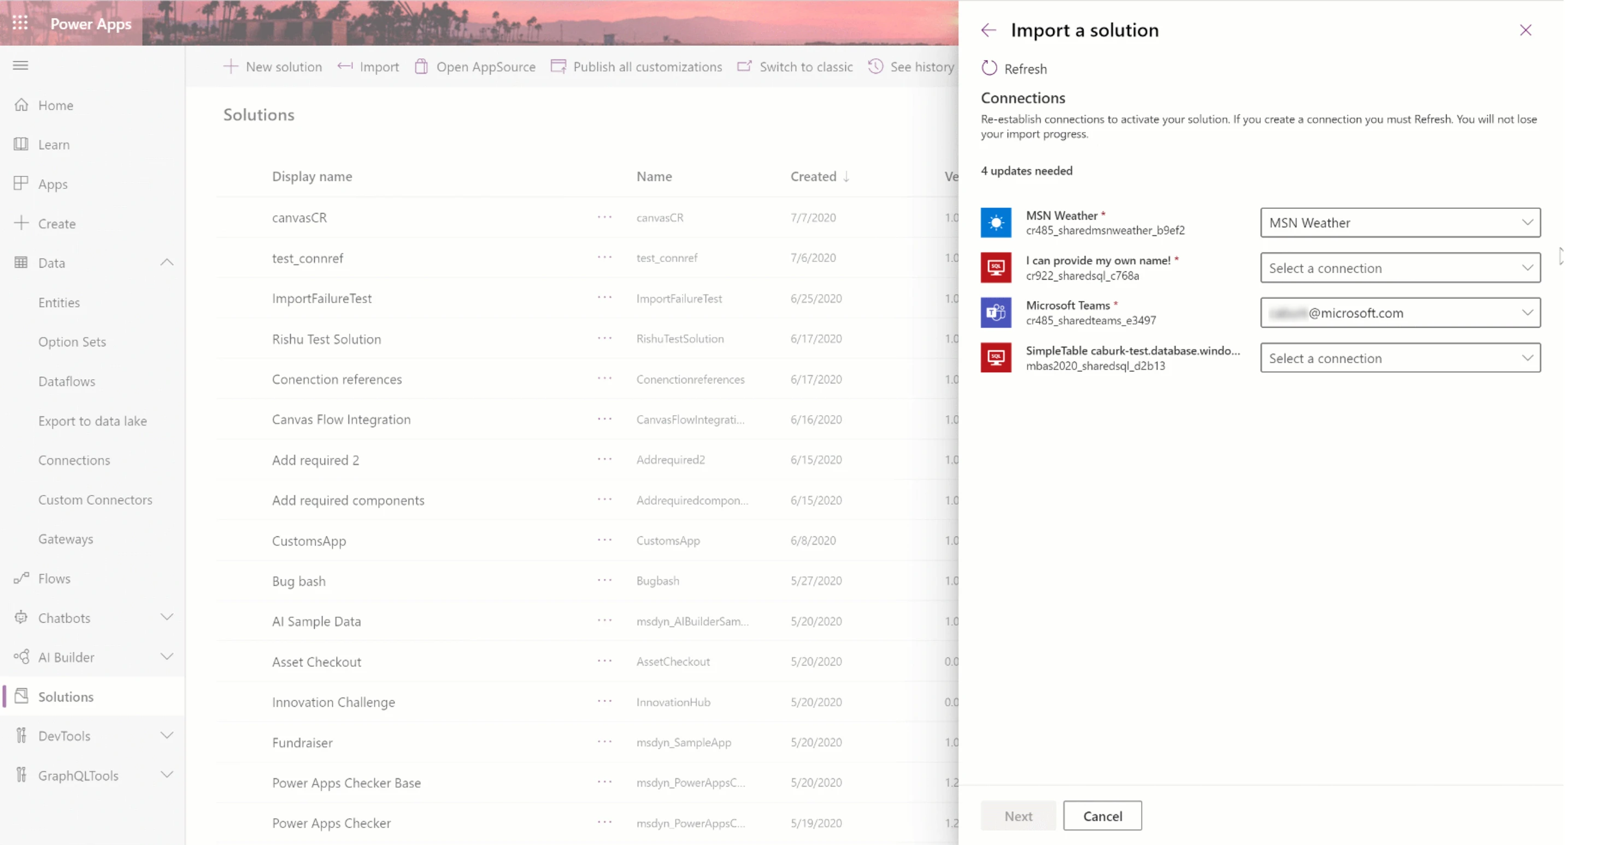Click the See history clock icon
1599x845 pixels.
875,67
